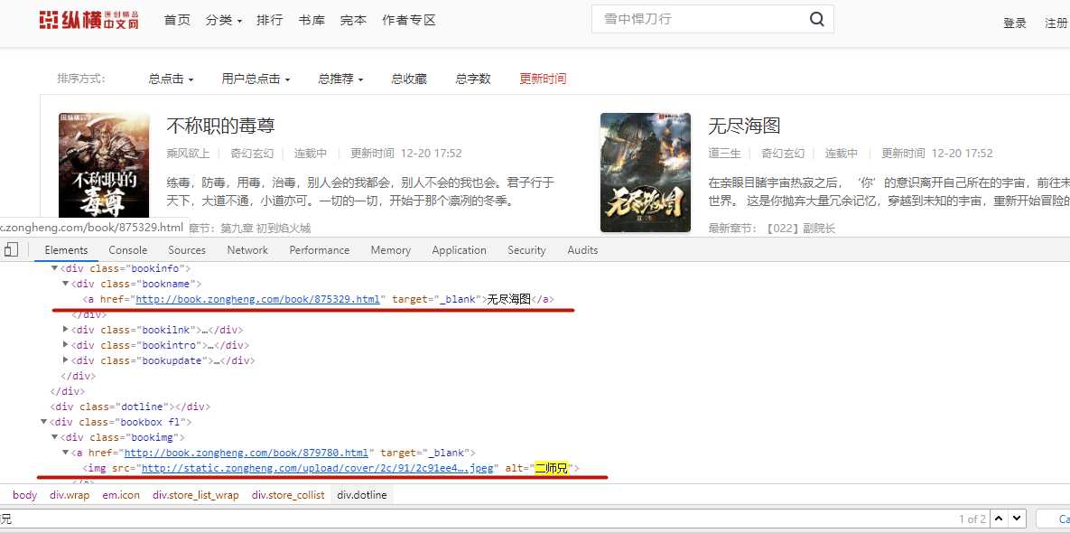1070x533 pixels.
Task: Collapse the div class bookname node
Action: click(66, 284)
